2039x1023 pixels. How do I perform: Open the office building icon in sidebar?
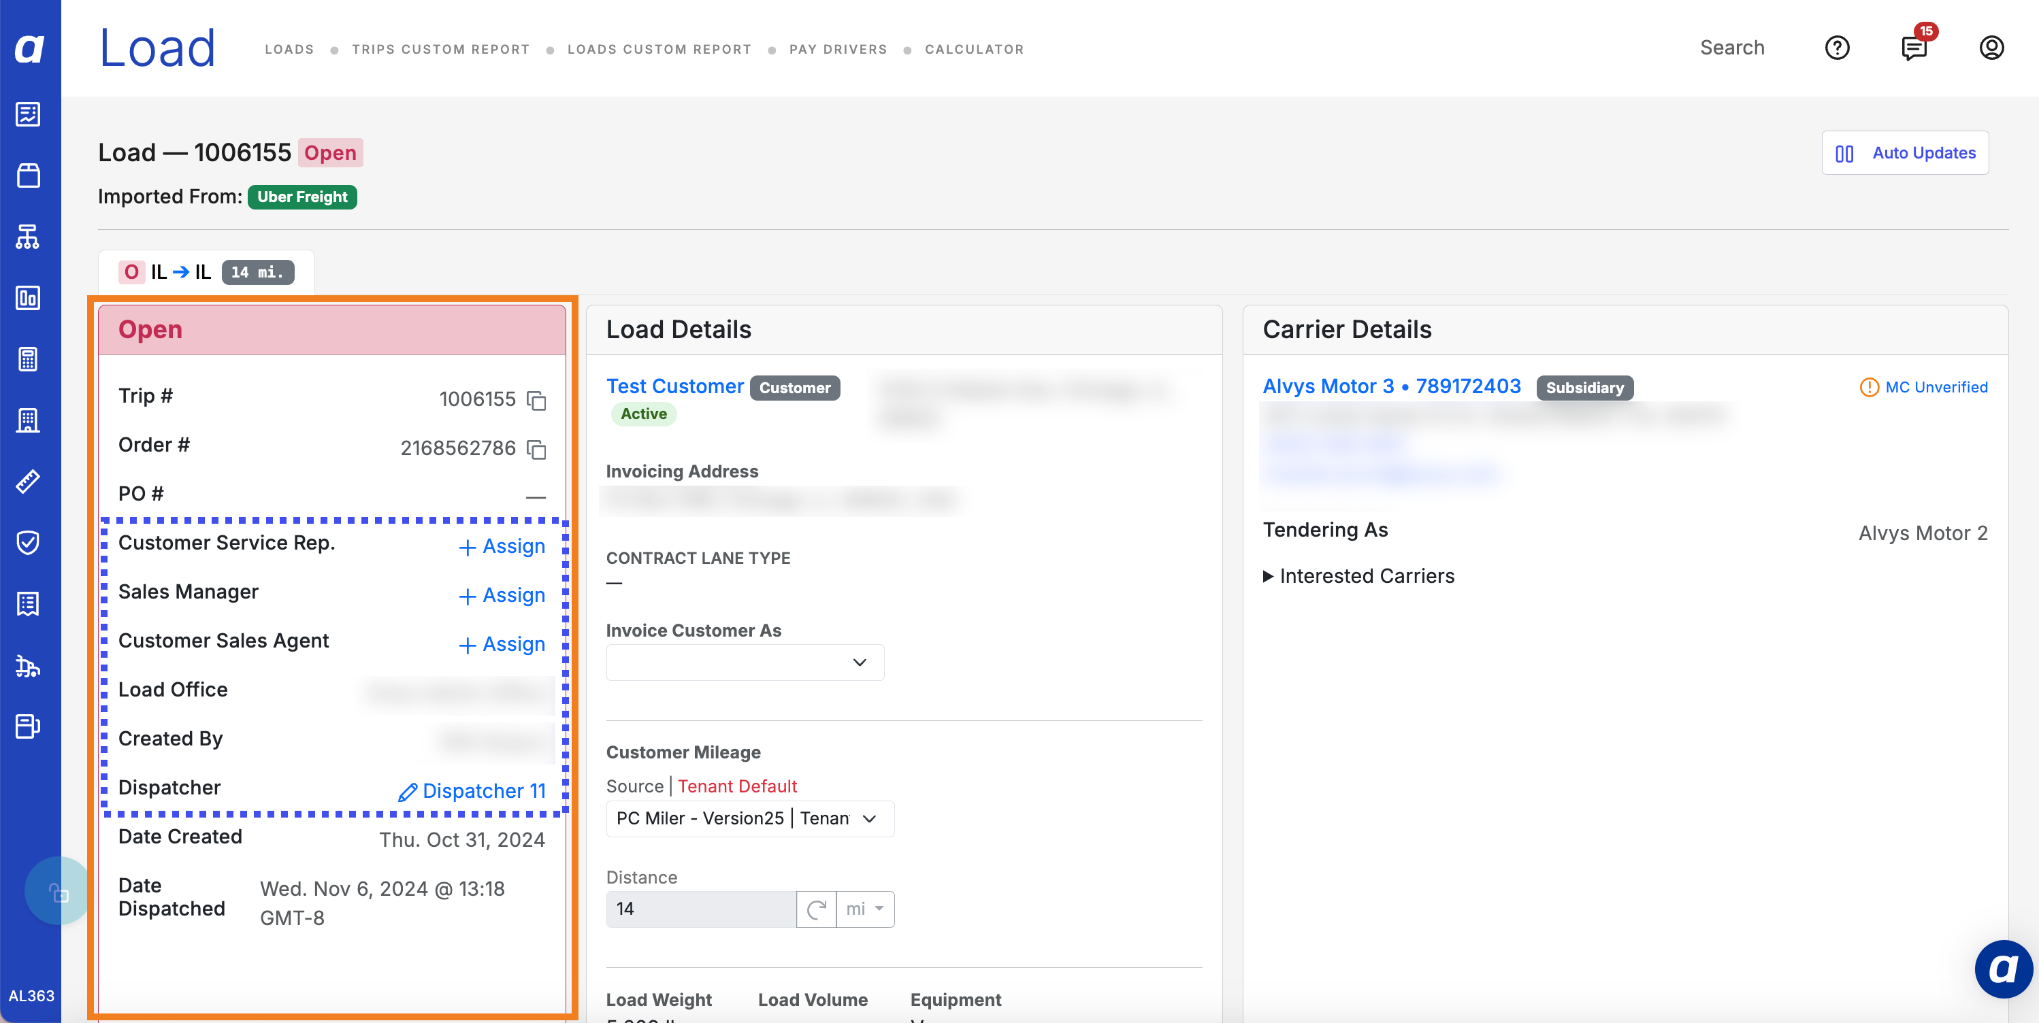click(x=29, y=420)
